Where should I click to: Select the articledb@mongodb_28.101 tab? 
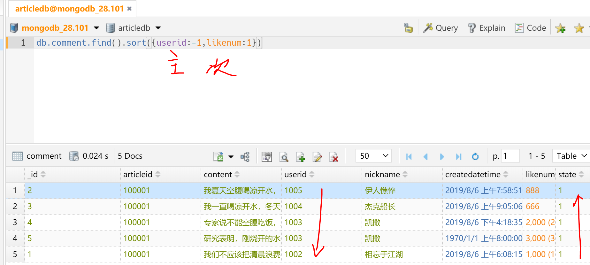(x=69, y=9)
